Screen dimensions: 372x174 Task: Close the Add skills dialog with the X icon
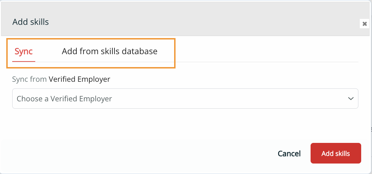pyautogui.click(x=365, y=24)
